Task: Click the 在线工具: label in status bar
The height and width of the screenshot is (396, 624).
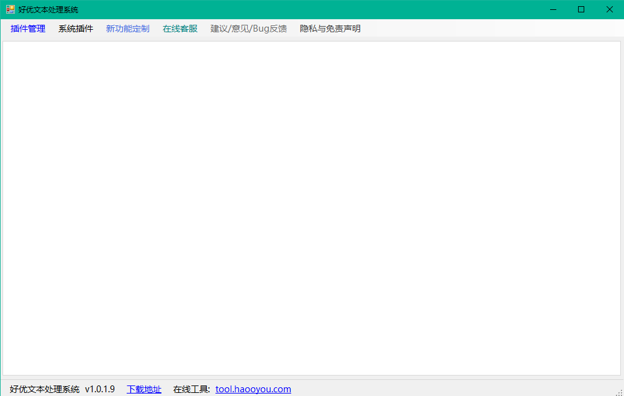Action: click(191, 389)
